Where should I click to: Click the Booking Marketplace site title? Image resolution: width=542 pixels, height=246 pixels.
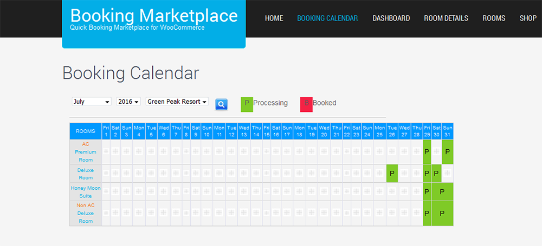pos(154,16)
